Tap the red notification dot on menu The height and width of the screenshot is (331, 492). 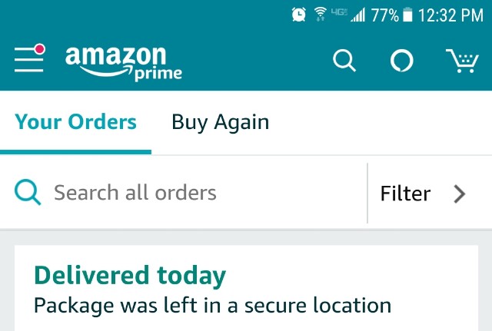40,49
